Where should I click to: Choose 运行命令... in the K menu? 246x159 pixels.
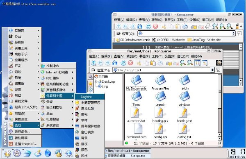click(25, 132)
